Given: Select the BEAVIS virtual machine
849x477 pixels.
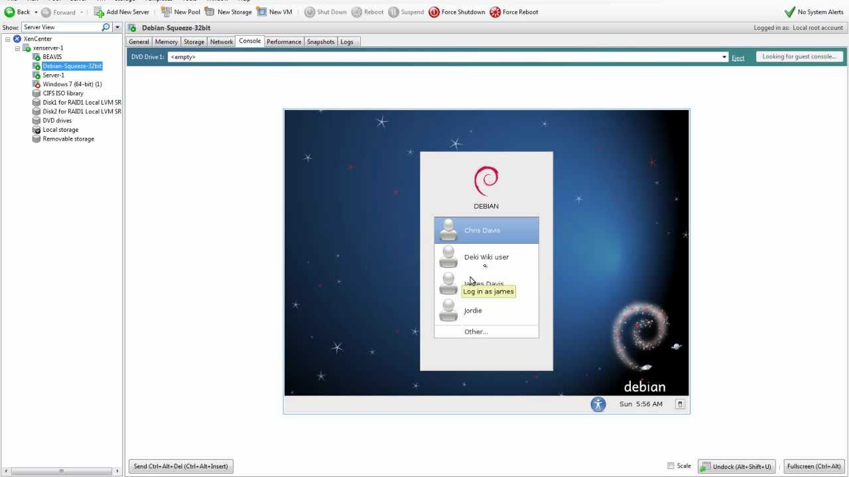Looking at the screenshot, I should pyautogui.click(x=52, y=57).
